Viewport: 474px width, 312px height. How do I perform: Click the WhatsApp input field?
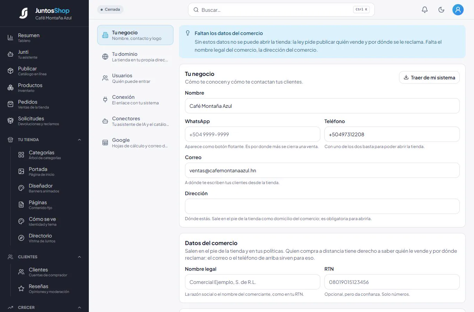point(253,134)
